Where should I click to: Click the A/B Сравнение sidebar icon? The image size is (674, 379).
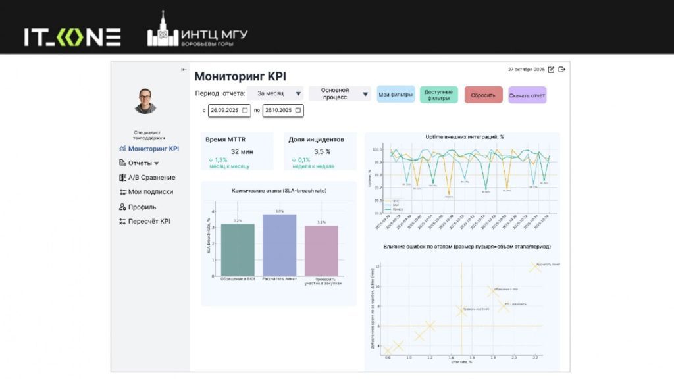click(x=122, y=178)
